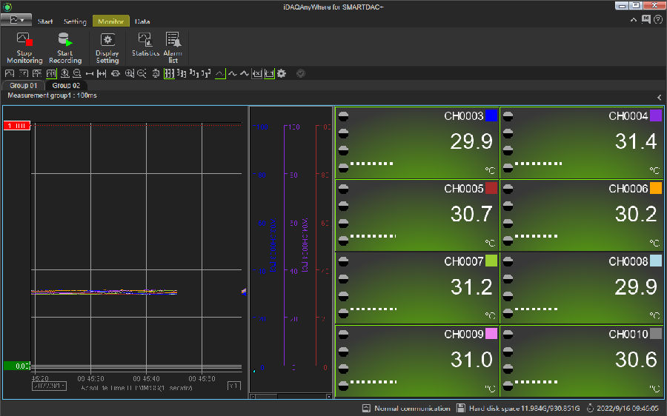
Task: Click the green application logo in title bar
Action: pyautogui.click(x=7, y=7)
